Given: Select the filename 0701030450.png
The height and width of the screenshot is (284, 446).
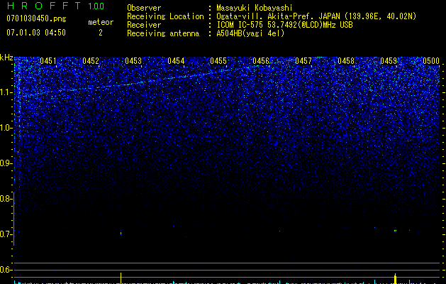Looking at the screenshot, I should (36, 18).
